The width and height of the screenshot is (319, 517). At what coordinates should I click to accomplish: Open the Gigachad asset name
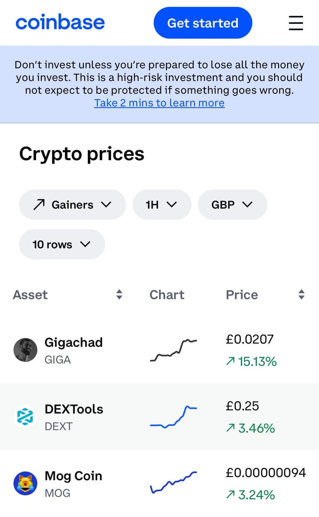(x=73, y=343)
